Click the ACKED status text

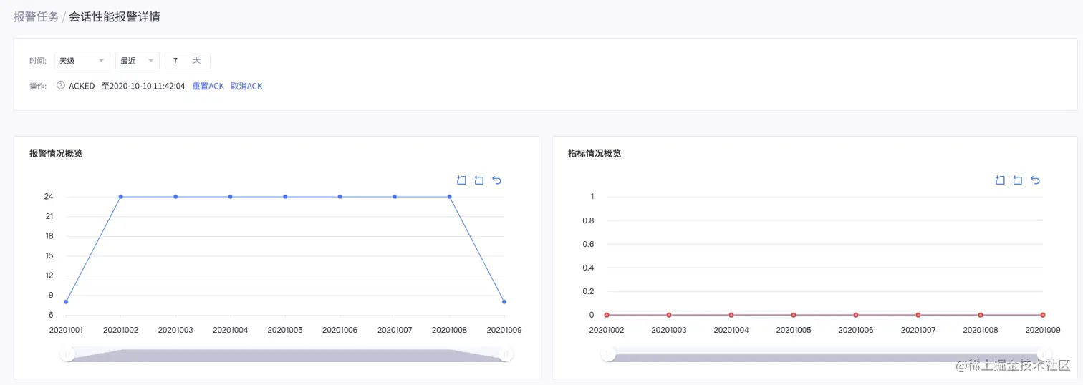82,86
